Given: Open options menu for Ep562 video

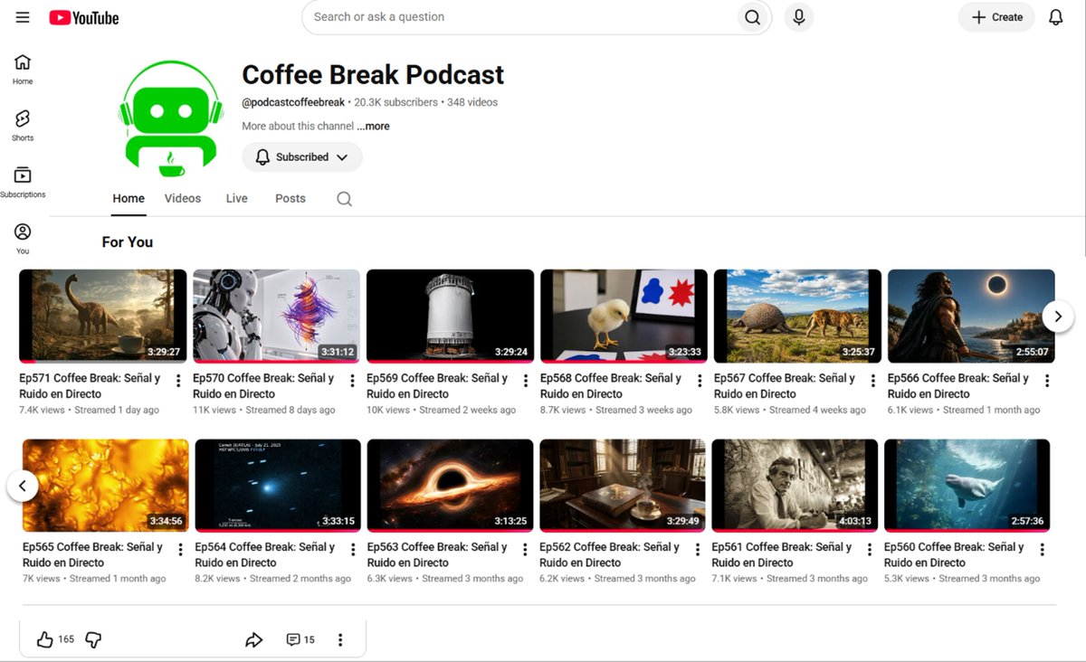Looking at the screenshot, I should [698, 550].
